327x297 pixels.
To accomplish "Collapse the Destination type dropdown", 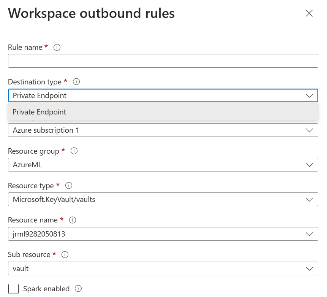I will click(x=309, y=95).
